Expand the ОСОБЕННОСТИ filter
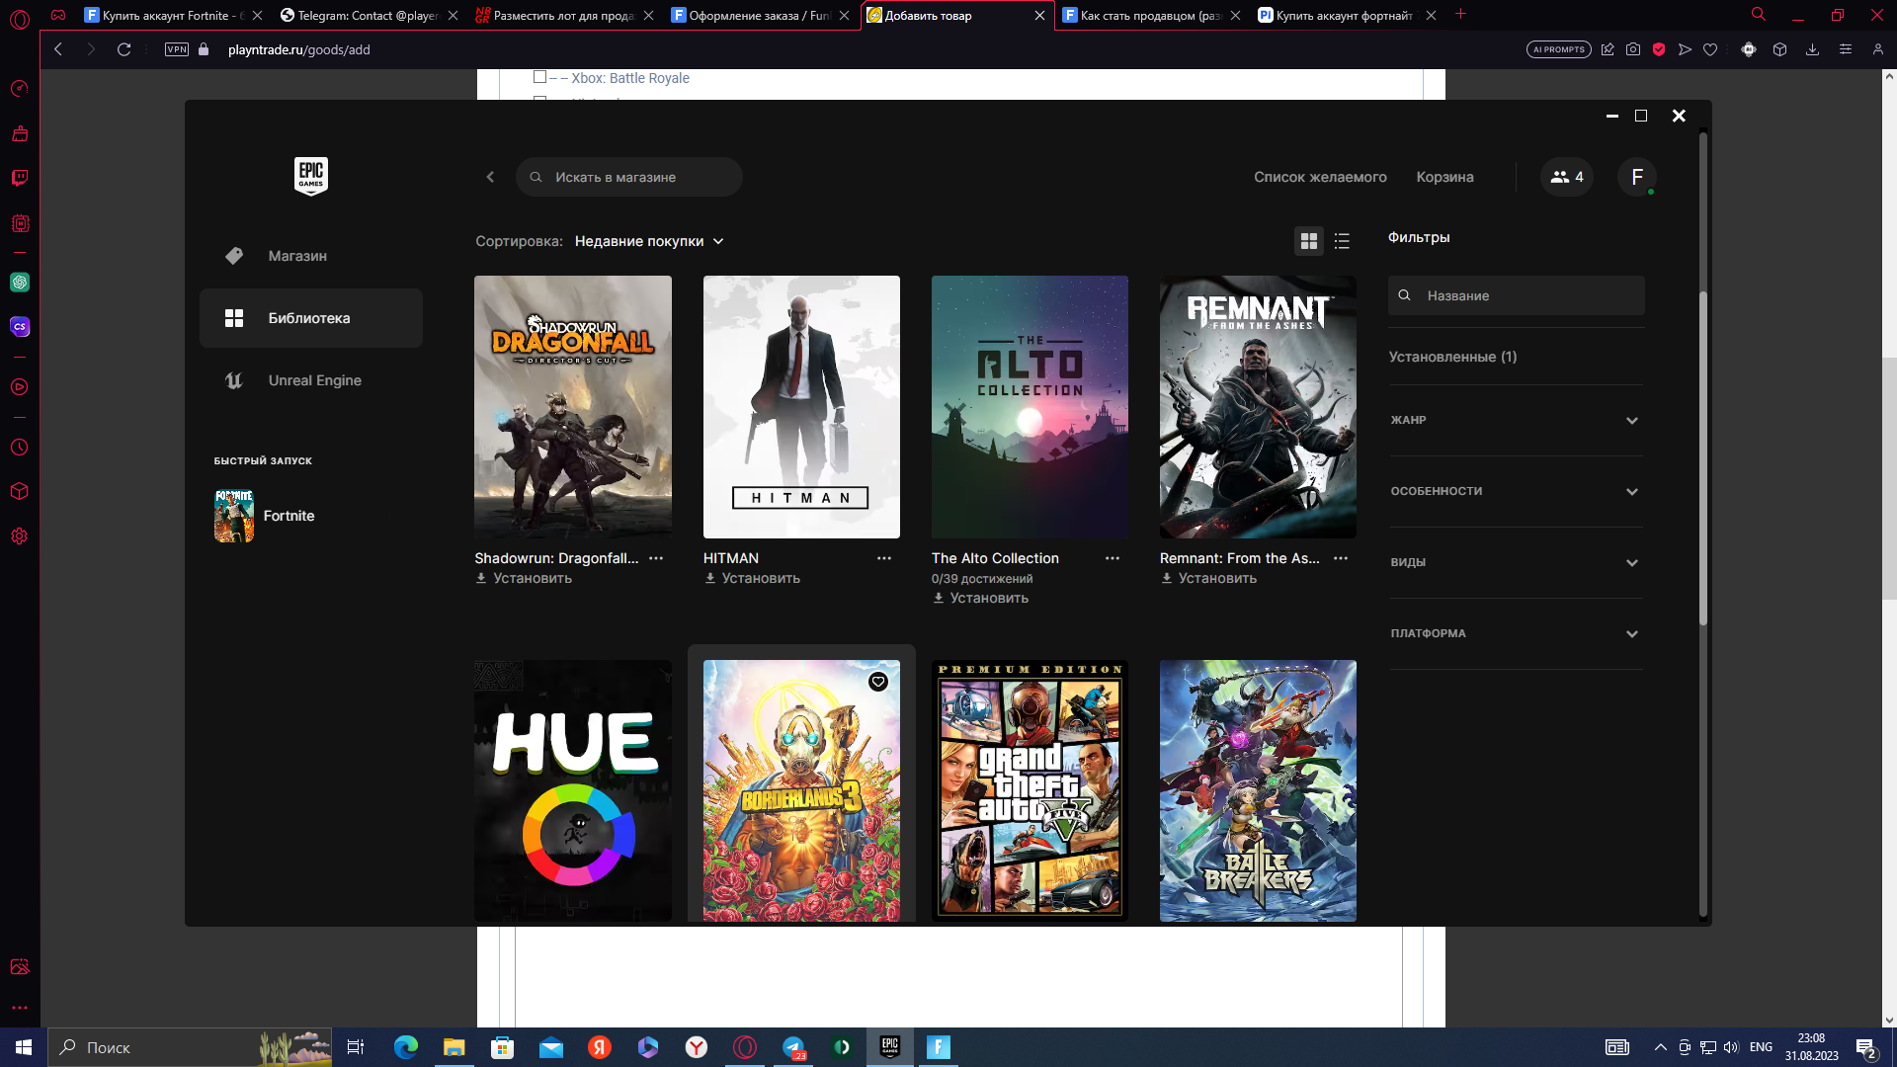Screen dimensions: 1897x1067 pos(1516,491)
